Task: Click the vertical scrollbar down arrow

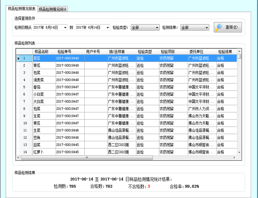Action: (x=239, y=153)
